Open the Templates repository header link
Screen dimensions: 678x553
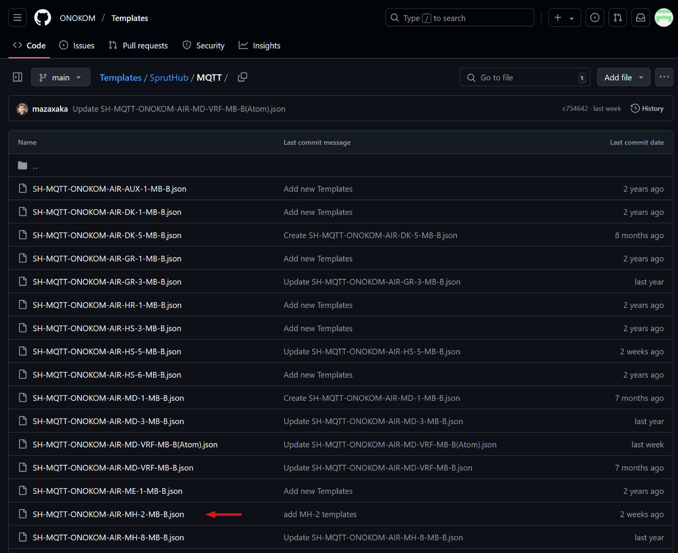tap(130, 18)
